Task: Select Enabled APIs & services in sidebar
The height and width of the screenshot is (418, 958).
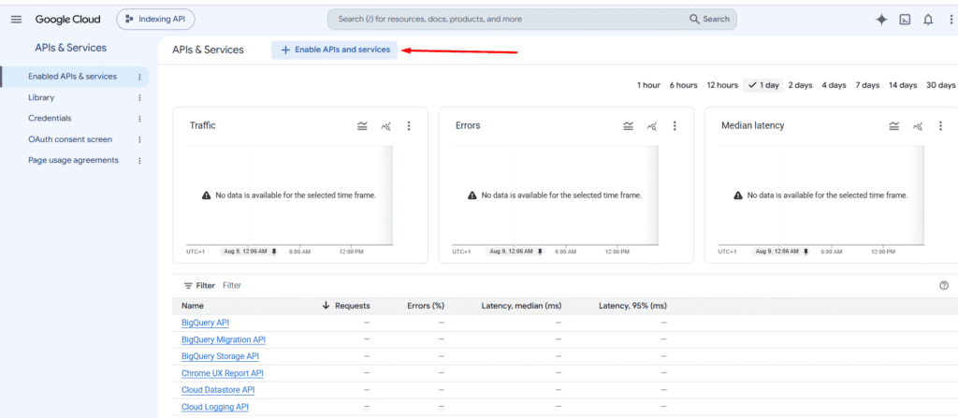Action: 72,77
